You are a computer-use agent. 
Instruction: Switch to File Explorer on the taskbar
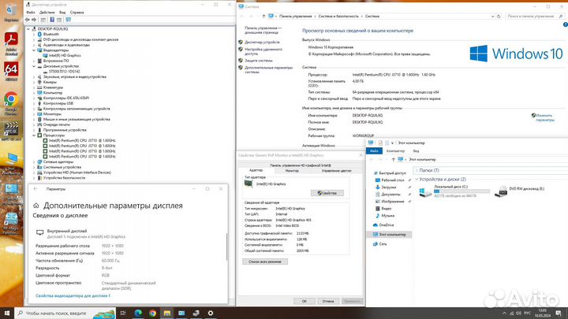[167, 313]
